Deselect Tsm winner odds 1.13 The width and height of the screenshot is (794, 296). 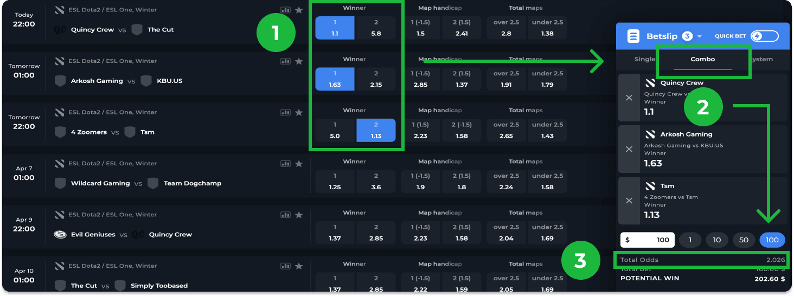coord(376,131)
